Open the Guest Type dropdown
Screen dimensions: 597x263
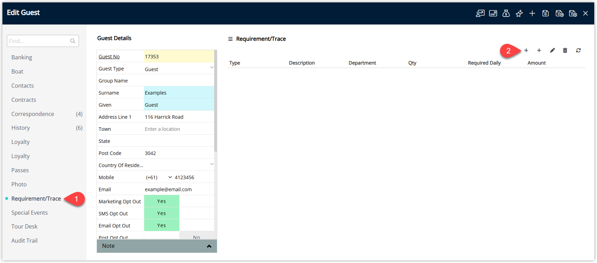(212, 68)
